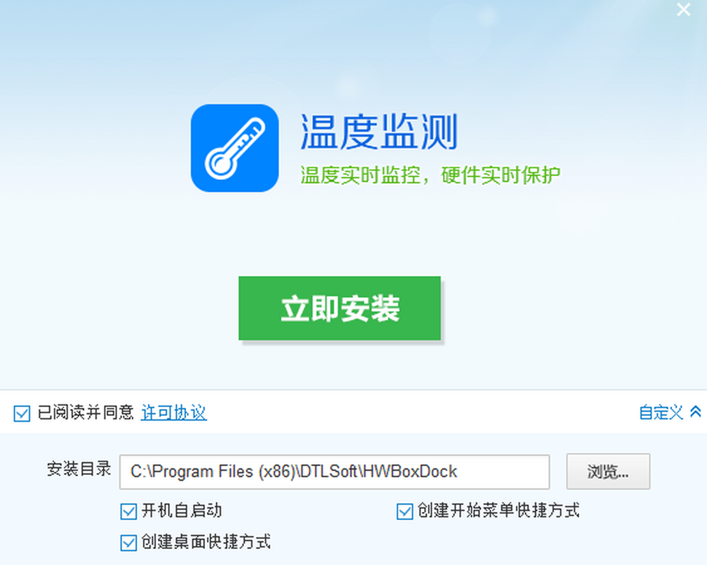Click the 浏览... browse button
This screenshot has width=707, height=565.
608,471
